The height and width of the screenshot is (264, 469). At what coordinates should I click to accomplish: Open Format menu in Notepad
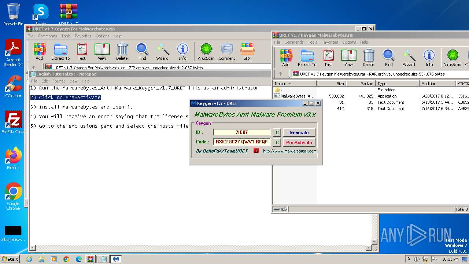point(59,81)
